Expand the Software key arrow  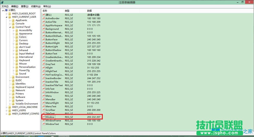click(10, 97)
